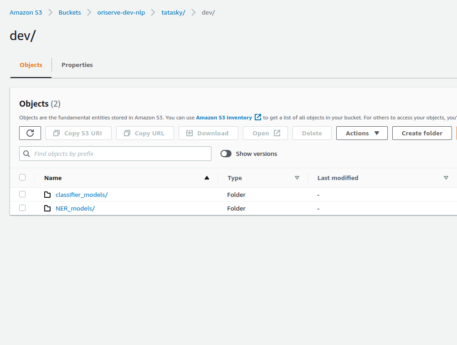
Task: Select the classifier_models/ row checkbox
Action: click(x=22, y=194)
